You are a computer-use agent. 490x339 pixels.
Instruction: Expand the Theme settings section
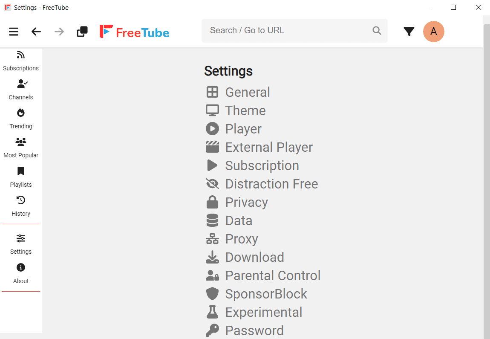click(245, 110)
